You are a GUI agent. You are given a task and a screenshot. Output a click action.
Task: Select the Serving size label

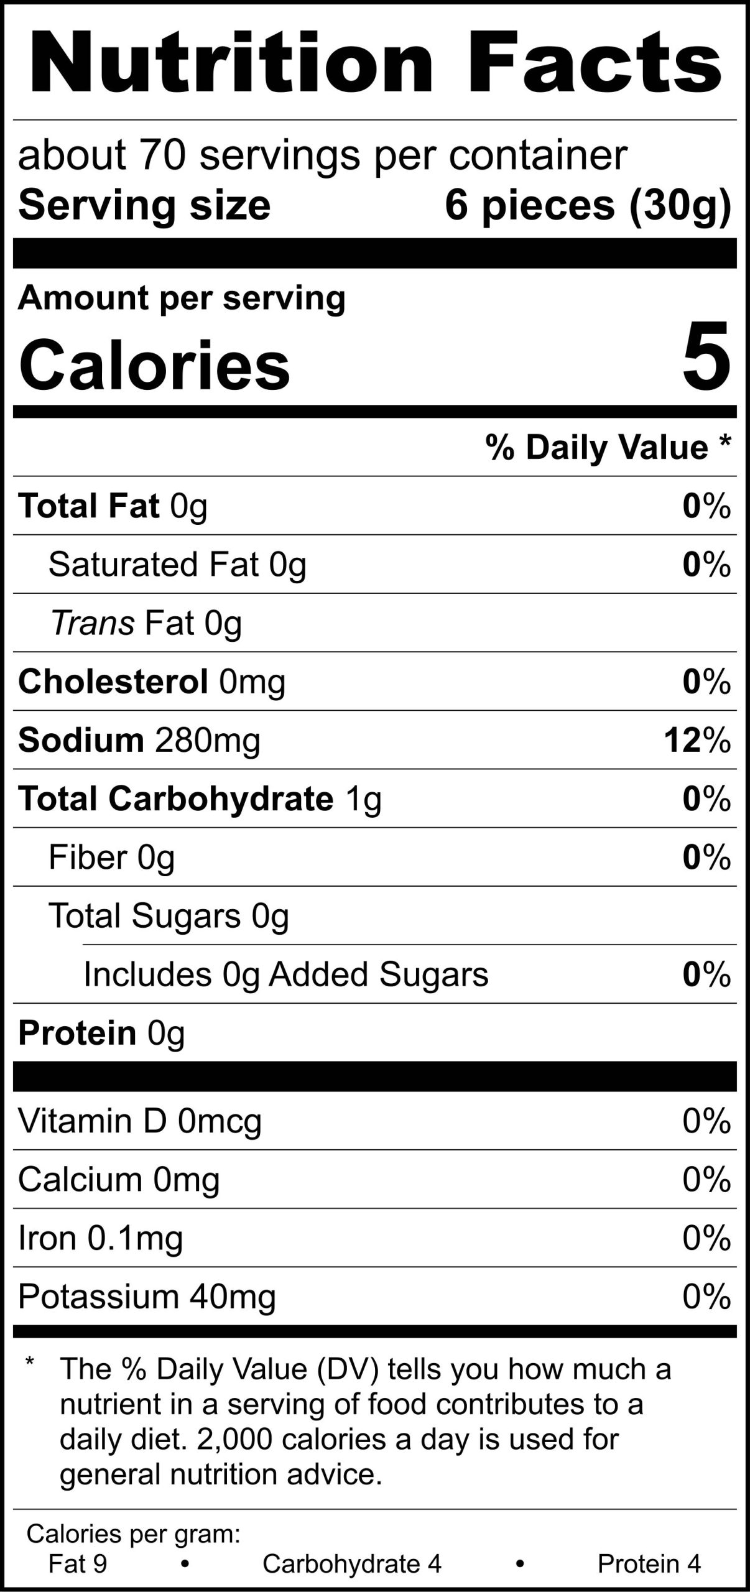[x=144, y=205]
